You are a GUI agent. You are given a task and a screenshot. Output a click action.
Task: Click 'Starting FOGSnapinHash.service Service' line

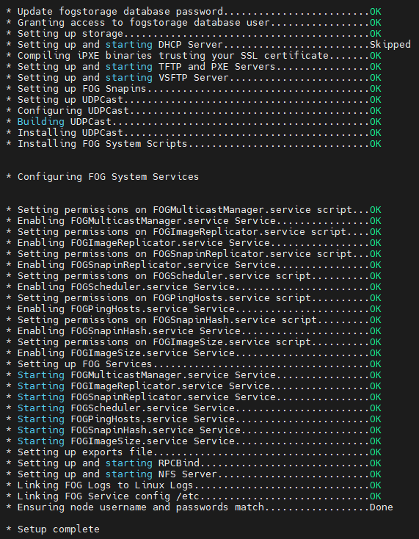[x=194, y=430]
